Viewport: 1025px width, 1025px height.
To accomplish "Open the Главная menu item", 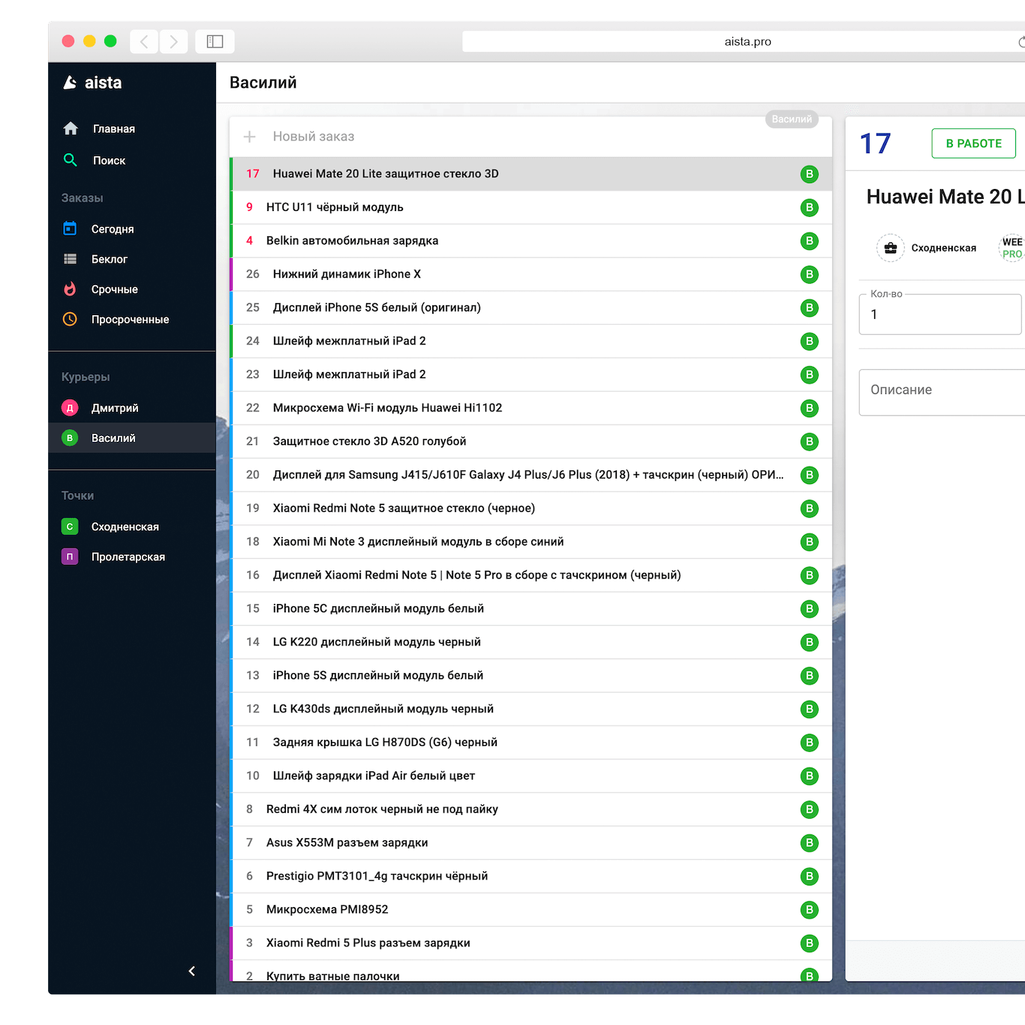I will 132,129.
